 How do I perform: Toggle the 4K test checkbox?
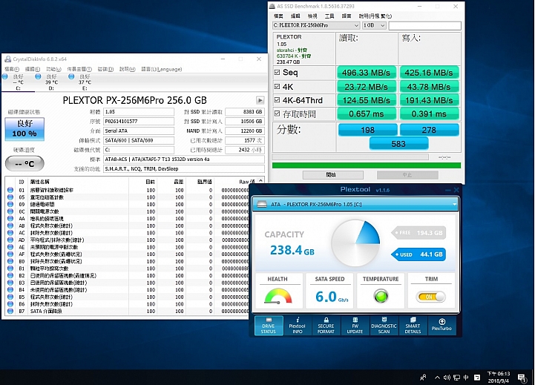click(x=277, y=87)
